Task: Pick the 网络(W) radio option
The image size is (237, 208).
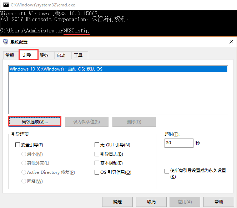Action: (24, 181)
